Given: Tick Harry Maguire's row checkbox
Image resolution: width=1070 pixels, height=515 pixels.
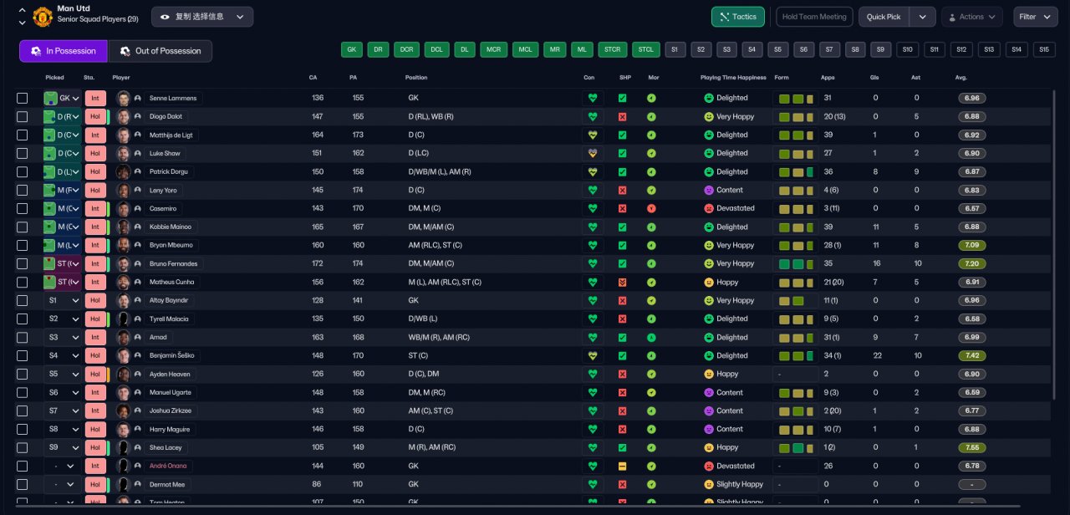Looking at the screenshot, I should pos(23,429).
